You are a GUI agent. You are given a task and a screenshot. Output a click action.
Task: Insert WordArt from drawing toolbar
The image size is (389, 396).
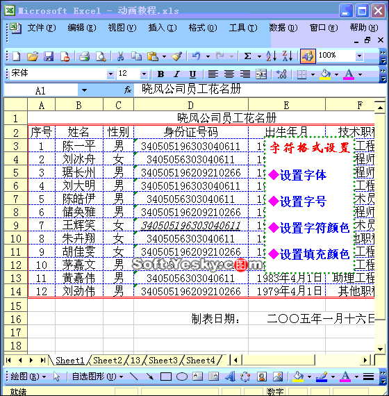point(230,377)
